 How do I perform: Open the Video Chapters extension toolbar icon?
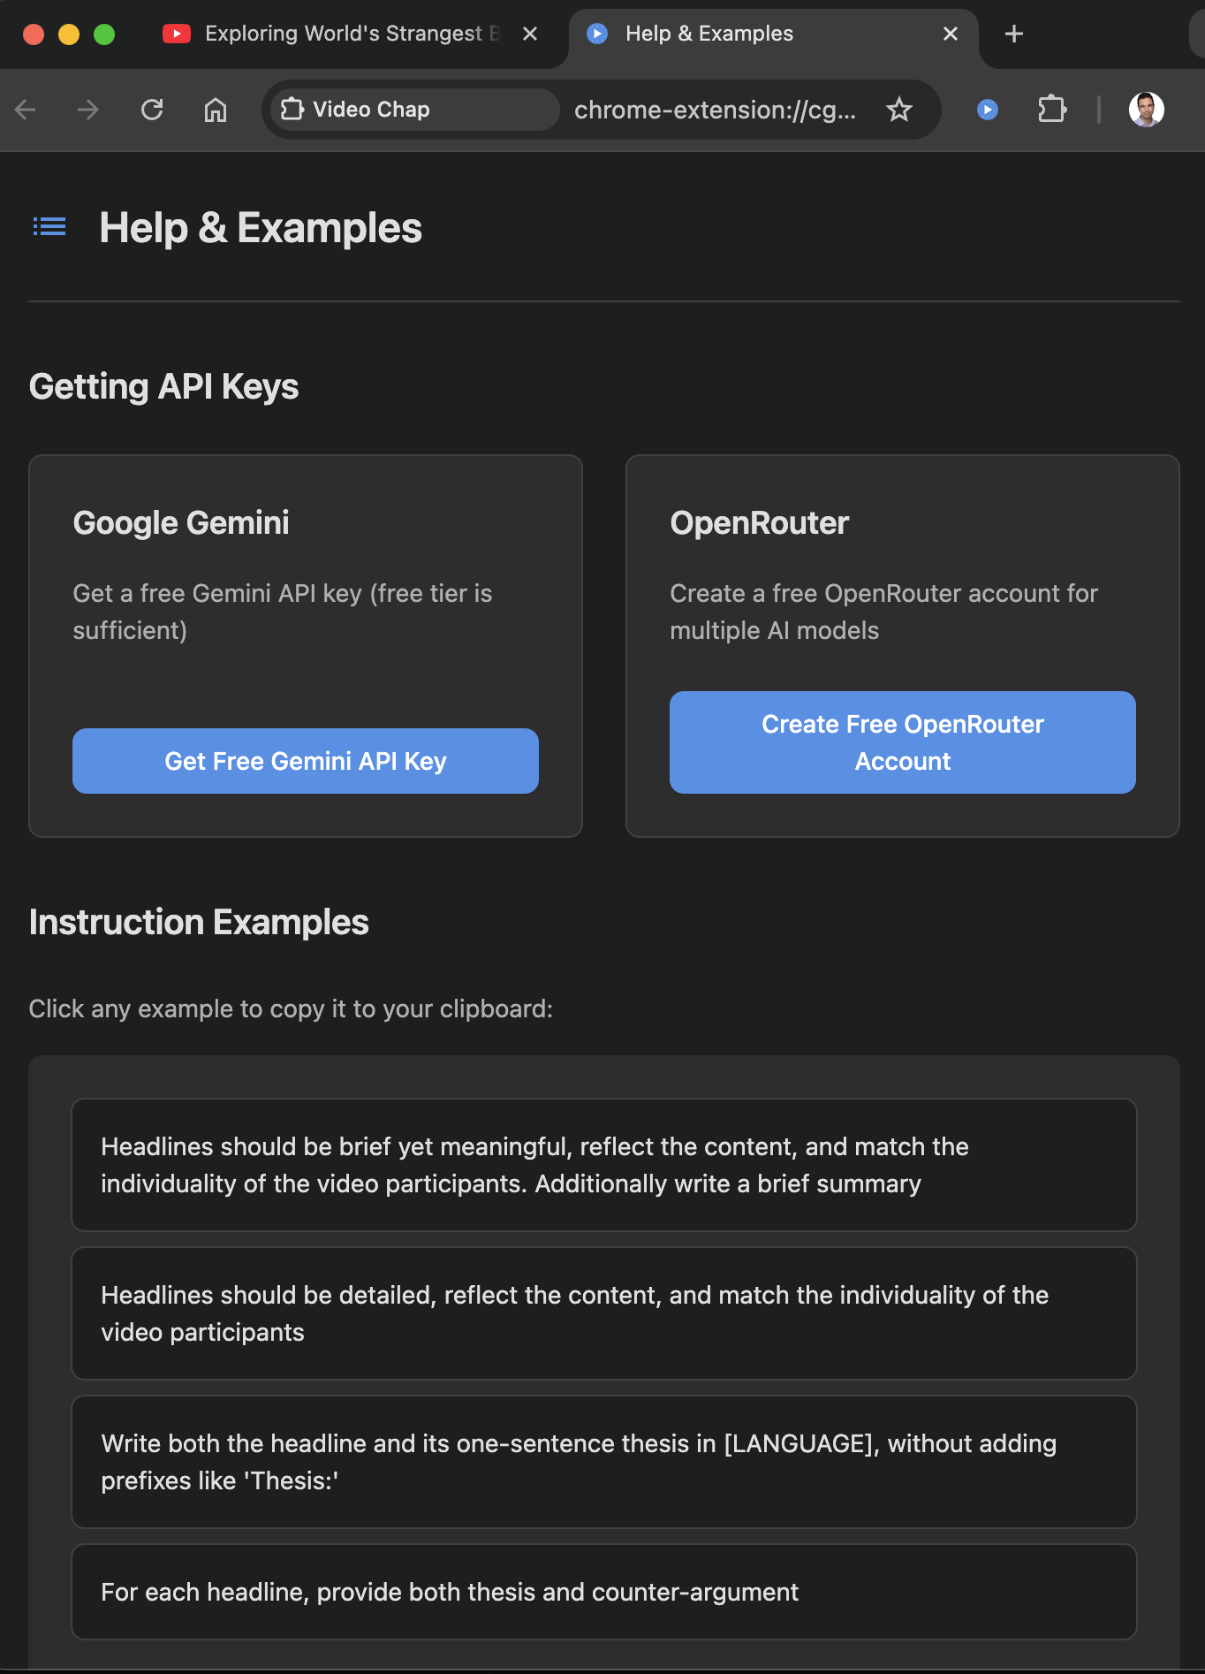tap(988, 110)
